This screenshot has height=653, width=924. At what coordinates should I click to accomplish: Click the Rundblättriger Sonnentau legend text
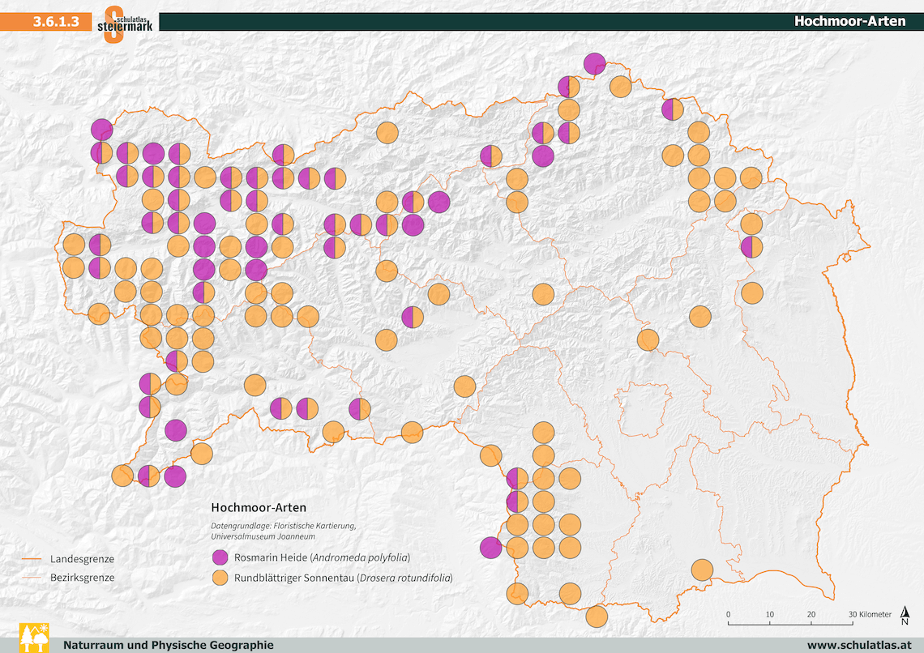pos(343,578)
